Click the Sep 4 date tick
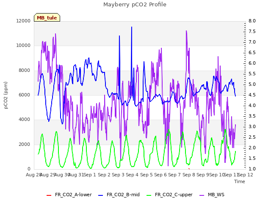 pyautogui.click(x=132, y=175)
